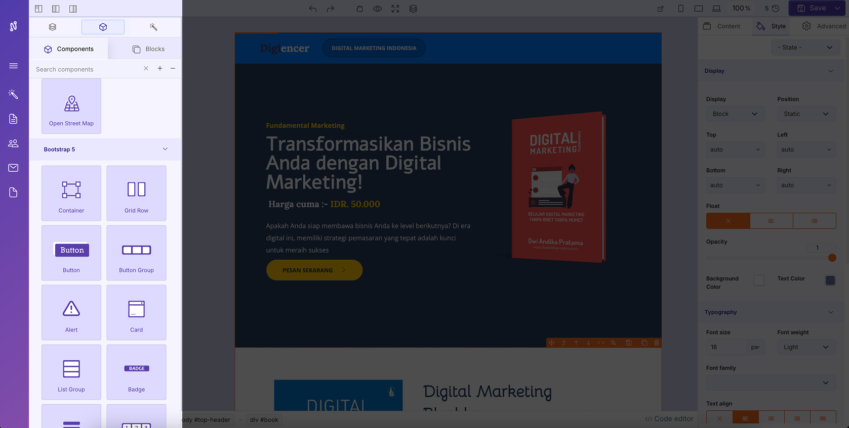Open the Font weight Light dropdown
Viewport: 849px width, 428px height.
click(x=806, y=347)
